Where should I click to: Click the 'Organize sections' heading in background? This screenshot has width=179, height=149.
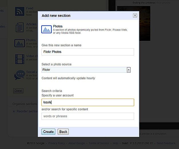pyautogui.click(x=25, y=104)
